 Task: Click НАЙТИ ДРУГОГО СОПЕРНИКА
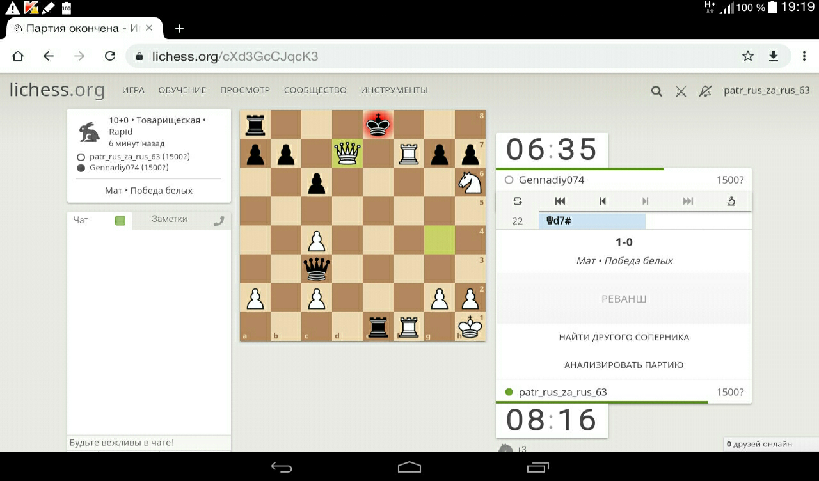(624, 337)
